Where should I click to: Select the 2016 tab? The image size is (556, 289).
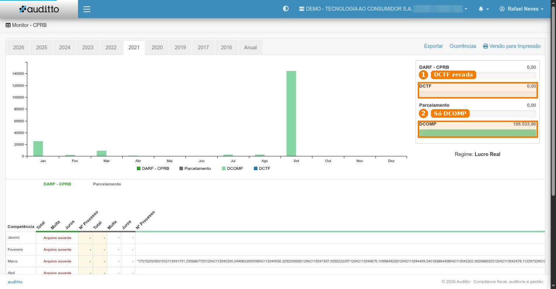coord(227,47)
